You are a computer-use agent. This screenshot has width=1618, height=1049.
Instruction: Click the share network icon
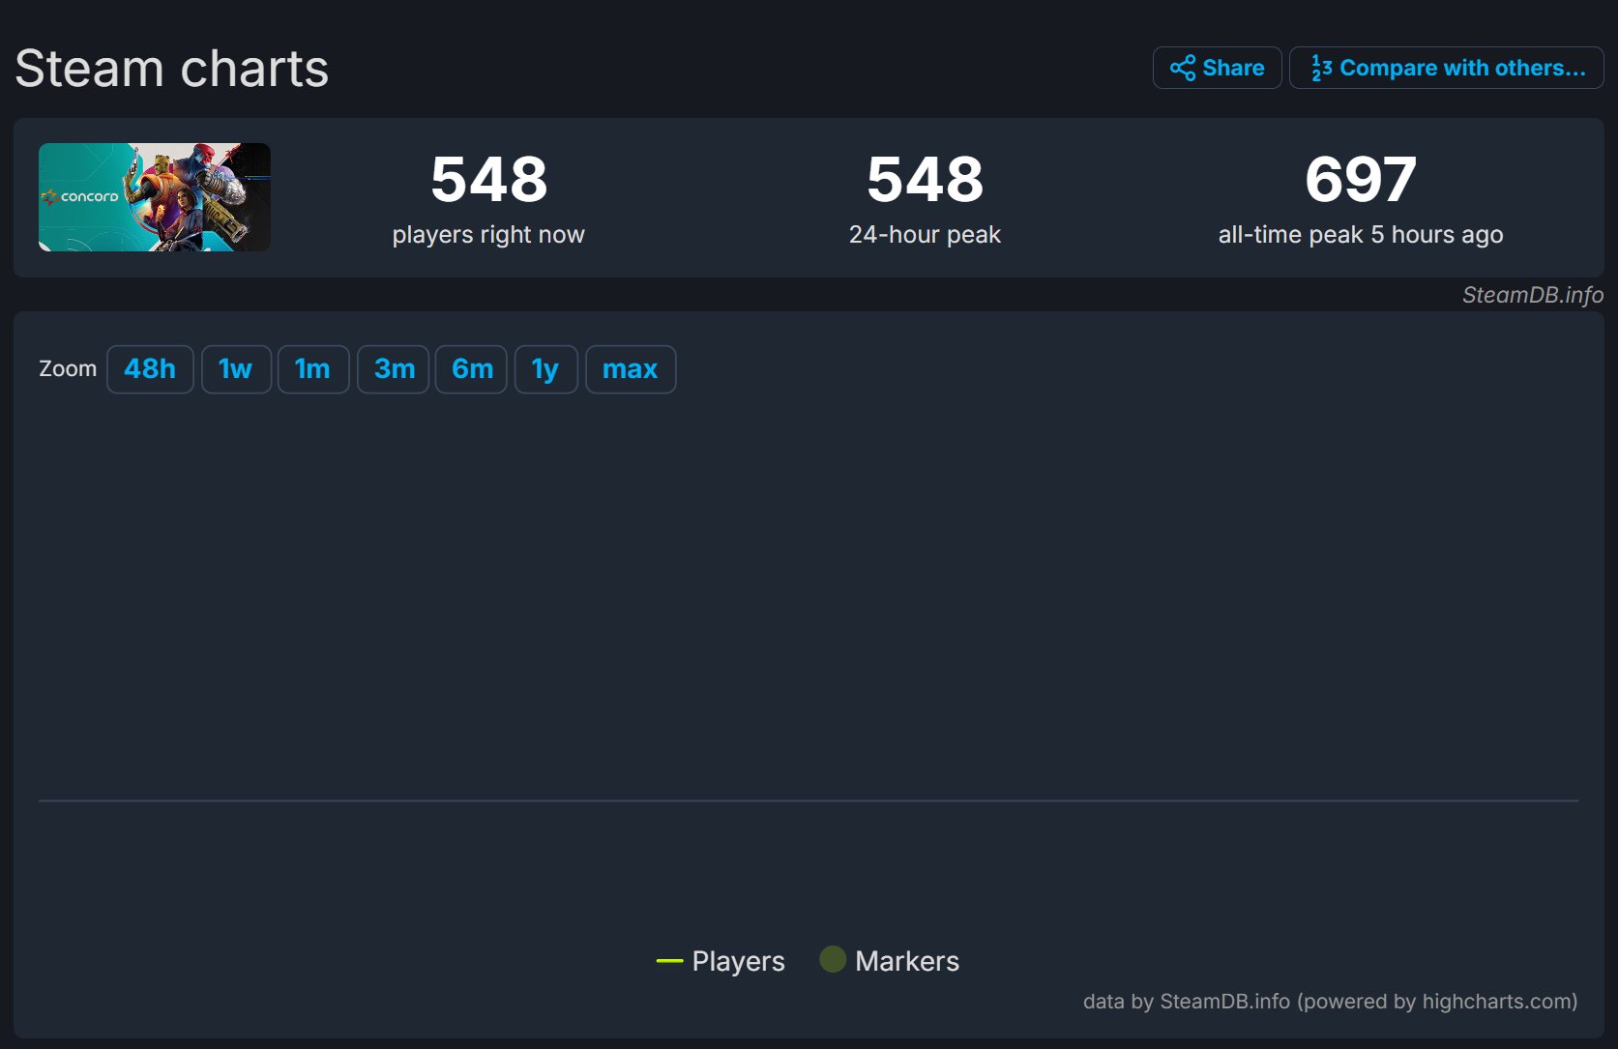click(x=1183, y=68)
